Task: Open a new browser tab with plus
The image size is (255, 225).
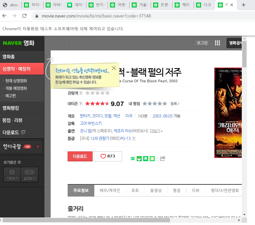Action: (x=244, y=5)
